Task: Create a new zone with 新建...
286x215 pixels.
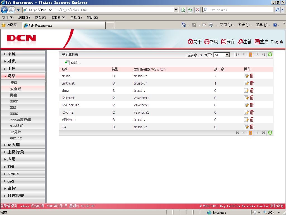Action: pyautogui.click(x=73, y=62)
